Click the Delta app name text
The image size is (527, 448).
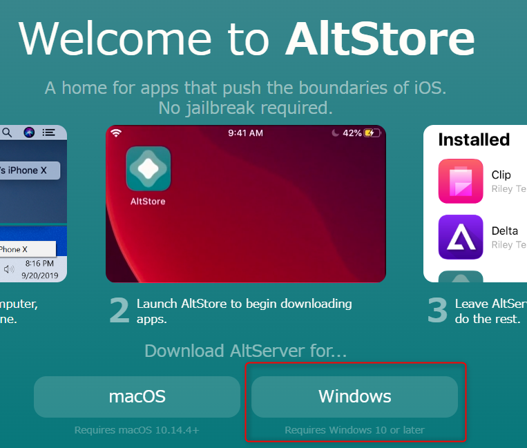tap(504, 231)
